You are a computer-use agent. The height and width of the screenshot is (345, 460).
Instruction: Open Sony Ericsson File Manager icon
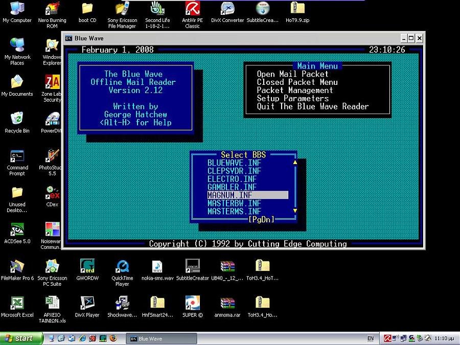[122, 15]
